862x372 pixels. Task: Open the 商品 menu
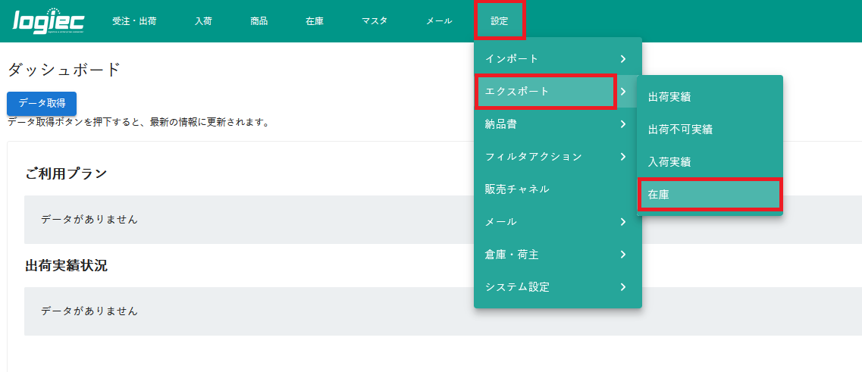259,21
